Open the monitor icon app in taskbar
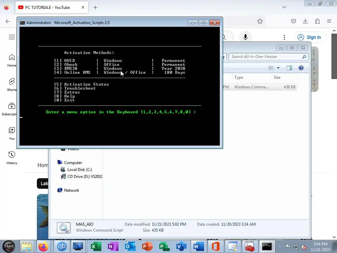 click(x=78, y=246)
